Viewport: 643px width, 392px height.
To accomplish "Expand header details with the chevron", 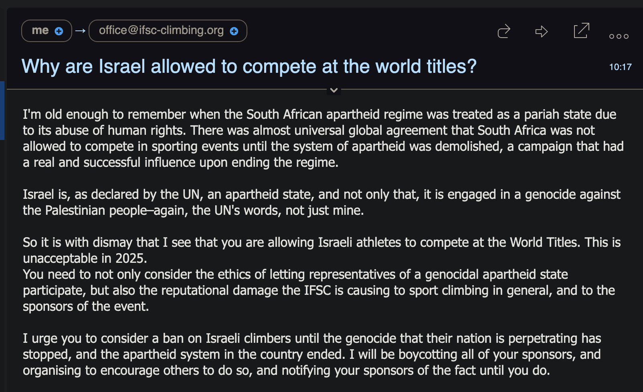I will pyautogui.click(x=334, y=90).
